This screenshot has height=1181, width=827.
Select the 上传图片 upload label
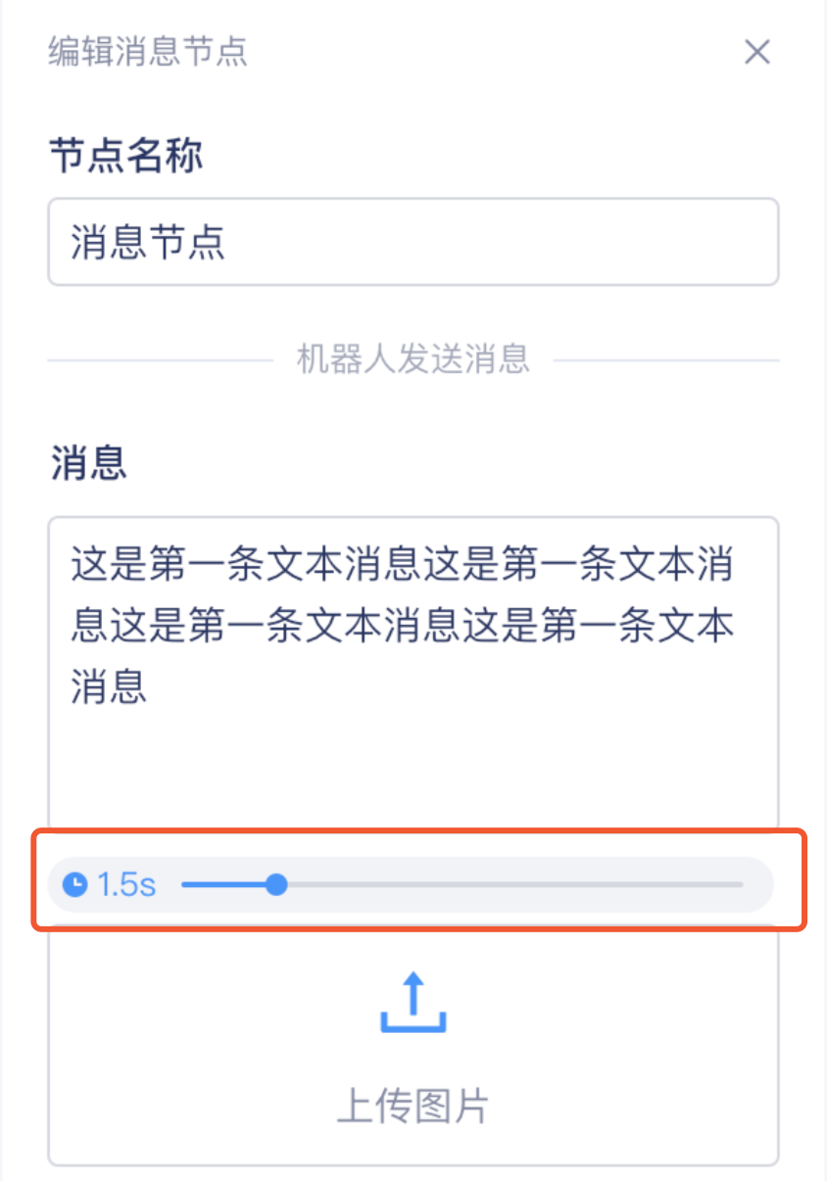[413, 1107]
